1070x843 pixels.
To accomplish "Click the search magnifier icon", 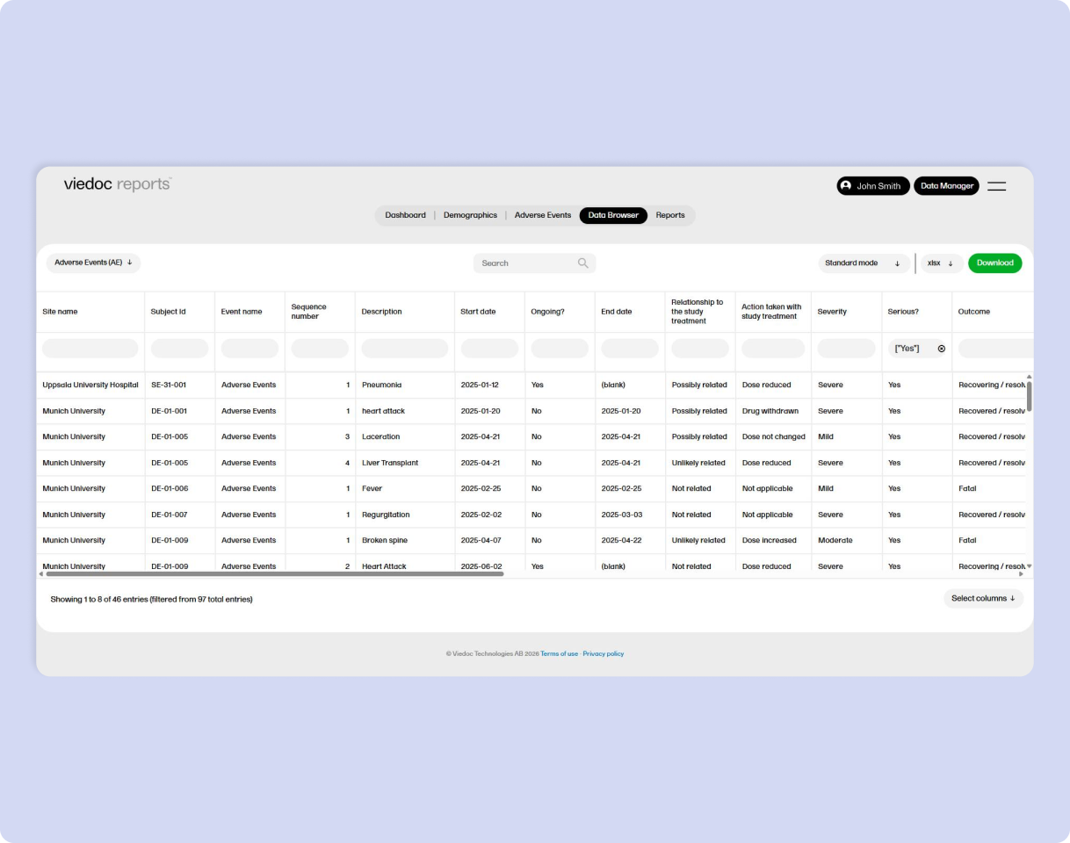I will tap(582, 263).
